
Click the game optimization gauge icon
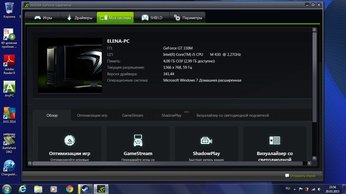point(69,140)
